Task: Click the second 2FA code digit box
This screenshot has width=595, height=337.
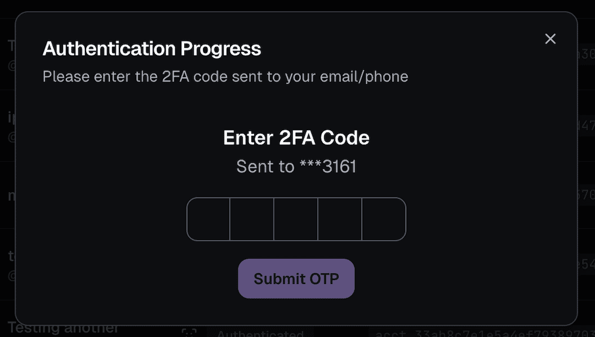Action: (252, 219)
